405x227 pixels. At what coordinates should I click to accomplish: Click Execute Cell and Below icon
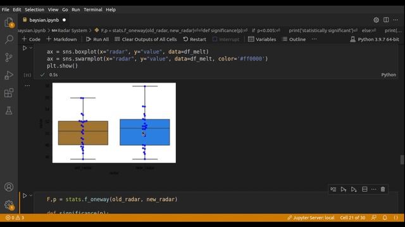pos(354,189)
